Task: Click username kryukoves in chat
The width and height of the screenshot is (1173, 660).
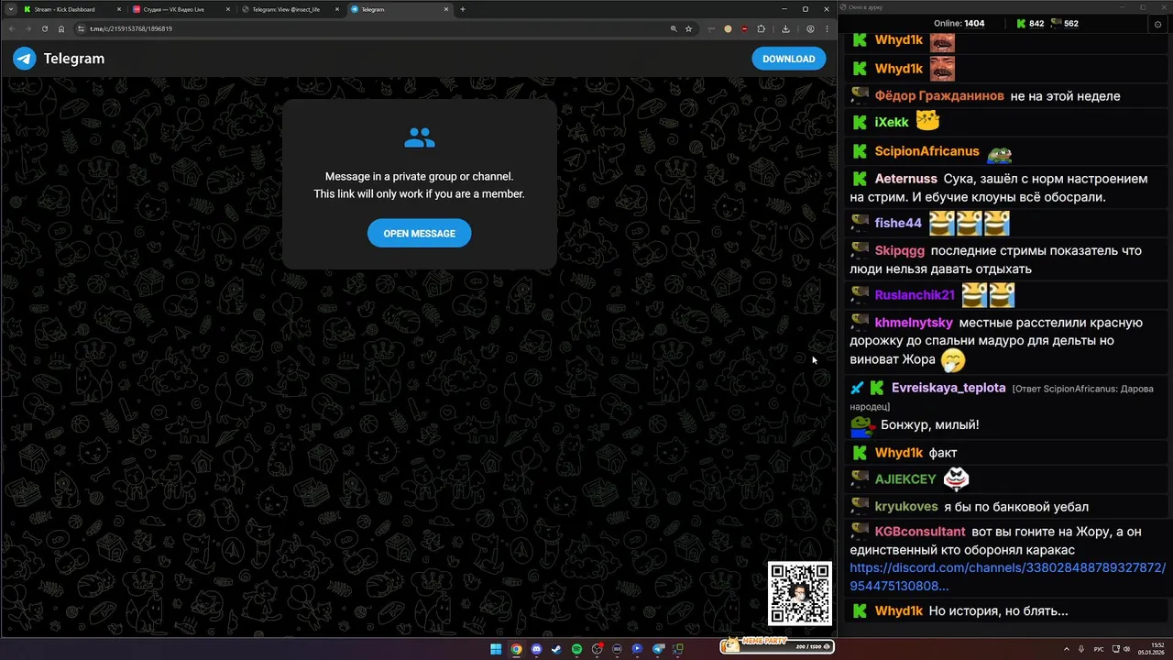Action: tap(906, 506)
